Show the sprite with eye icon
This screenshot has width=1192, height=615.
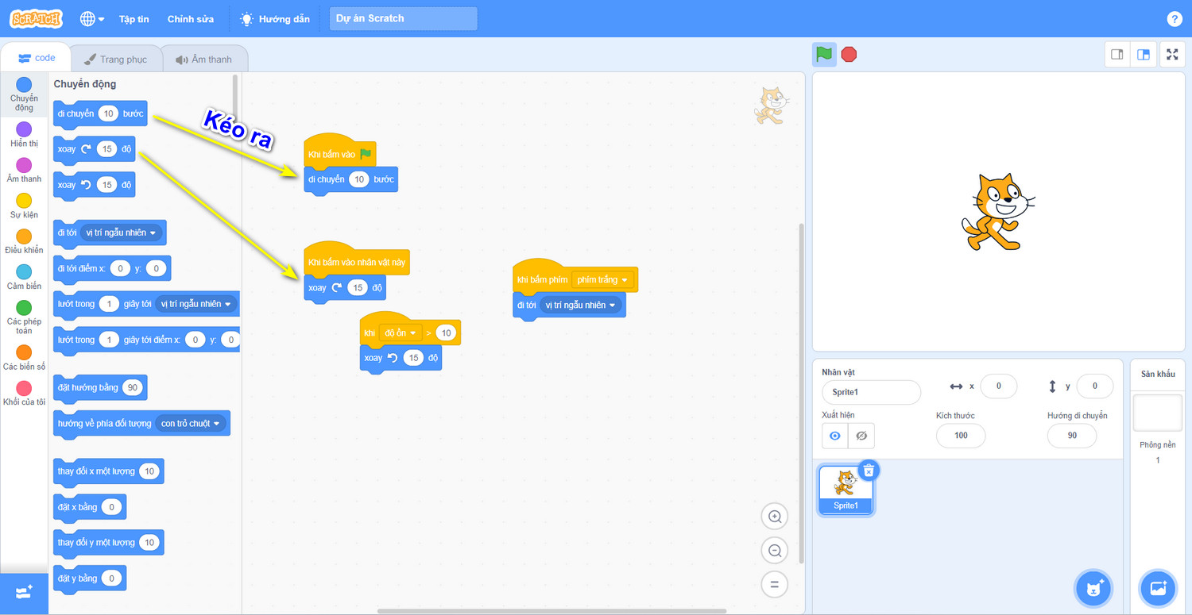(834, 436)
